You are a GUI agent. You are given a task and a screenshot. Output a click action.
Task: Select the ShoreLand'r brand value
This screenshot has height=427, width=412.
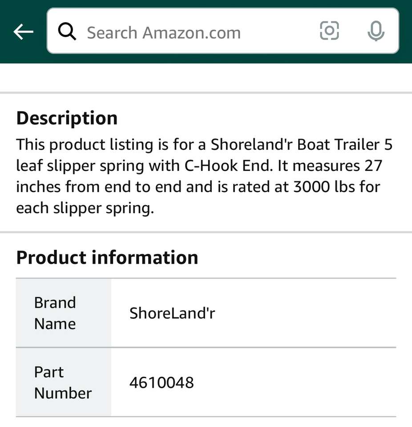tap(172, 313)
